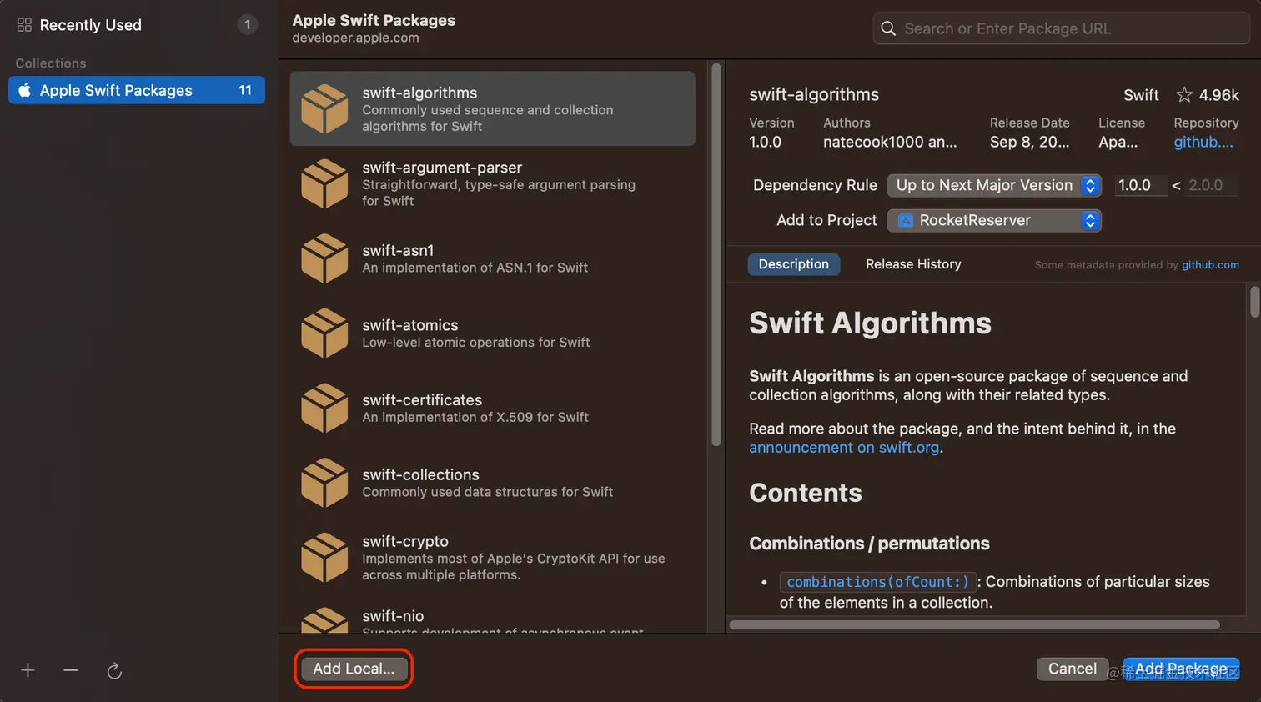The width and height of the screenshot is (1261, 702).
Task: Select the Description tab
Action: [x=793, y=263]
